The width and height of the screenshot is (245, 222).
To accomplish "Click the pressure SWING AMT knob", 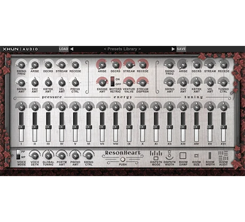I will tap(21, 83).
